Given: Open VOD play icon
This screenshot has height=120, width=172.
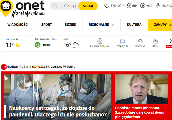Looking at the screenshot, I should pyautogui.click(x=142, y=6).
